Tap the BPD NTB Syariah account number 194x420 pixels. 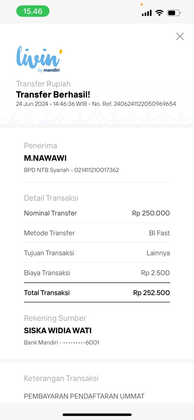pos(97,170)
